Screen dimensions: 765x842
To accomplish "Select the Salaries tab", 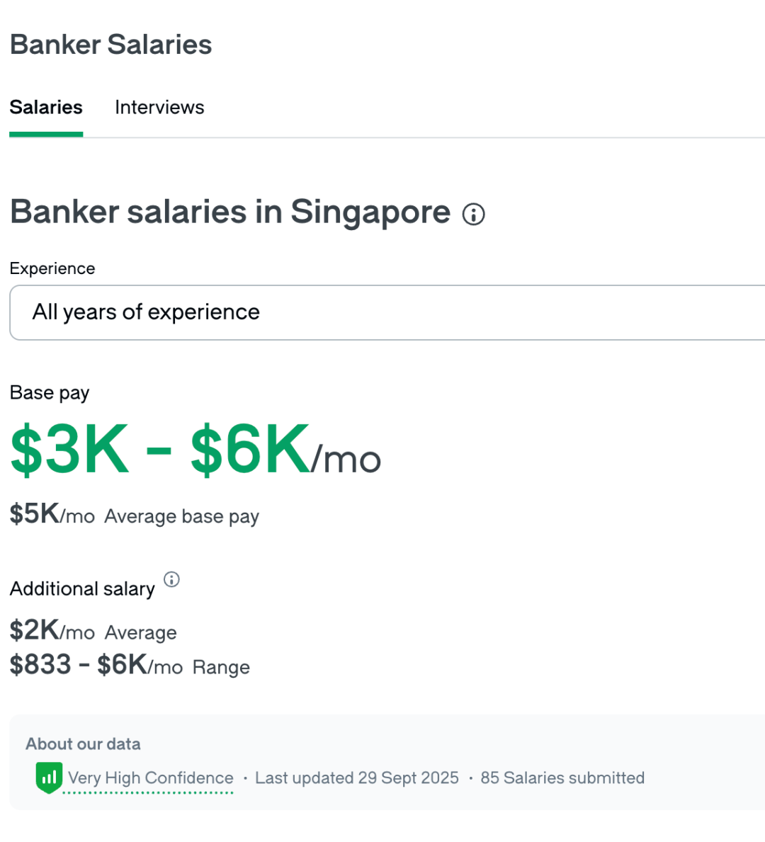I will click(x=46, y=108).
